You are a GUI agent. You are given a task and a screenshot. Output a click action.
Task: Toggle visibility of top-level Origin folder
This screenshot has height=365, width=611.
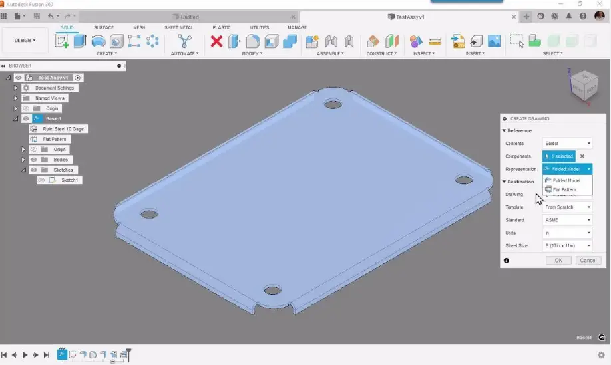26,108
